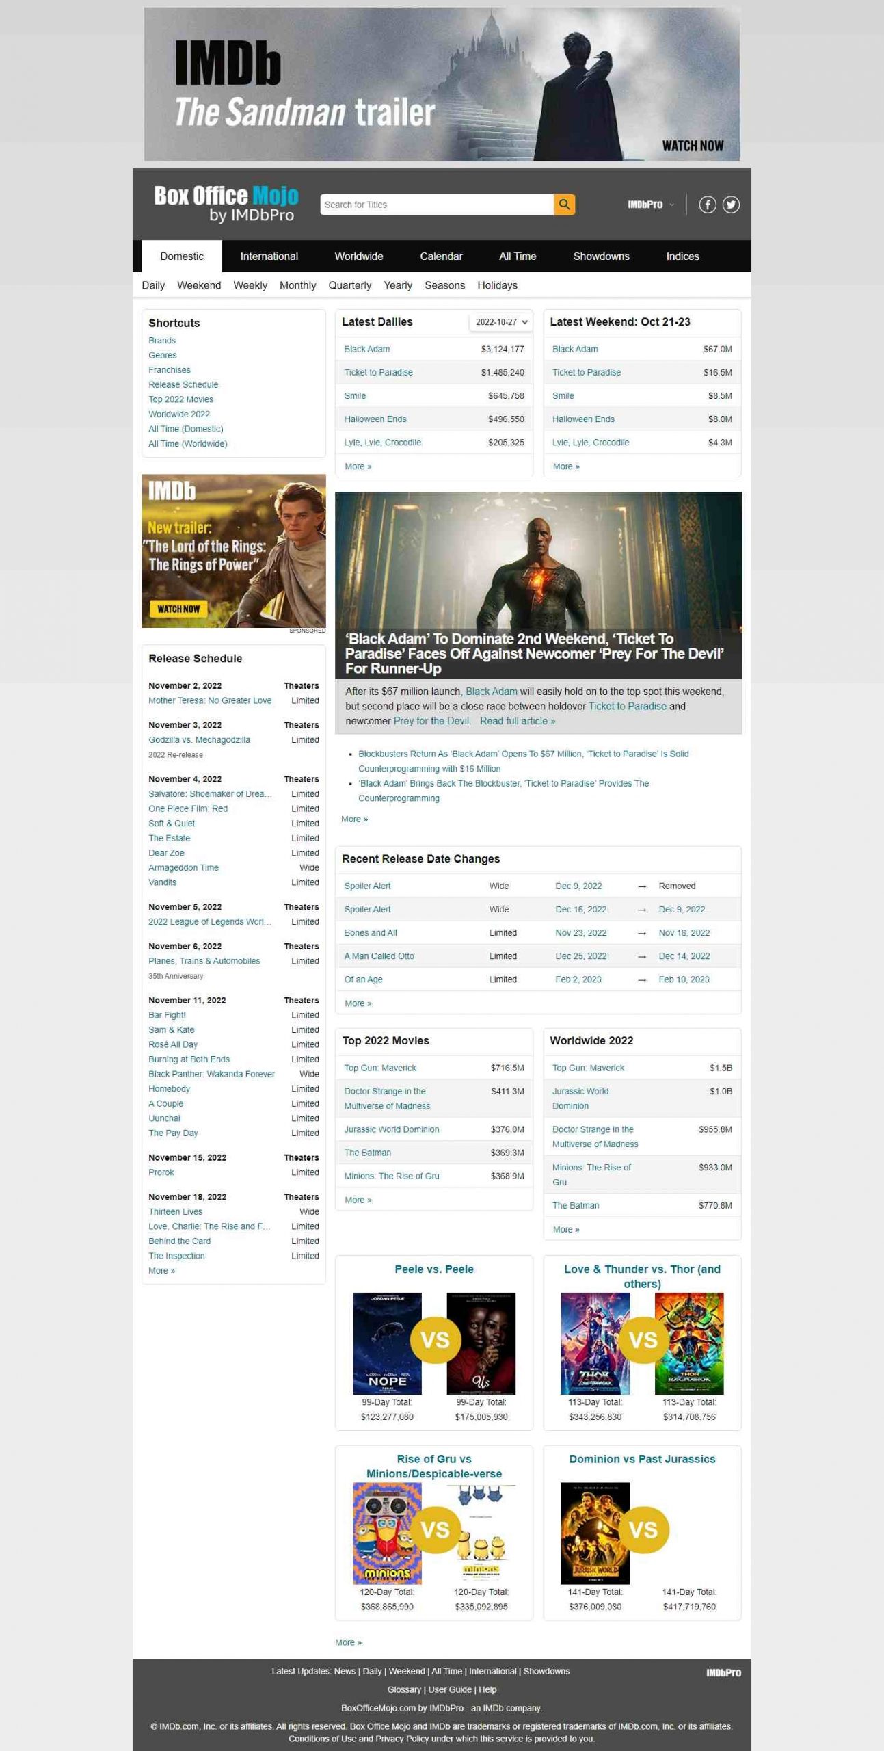The image size is (884, 1751).
Task: Open the All Time (Worldwide) shortcut
Action: [x=188, y=444]
